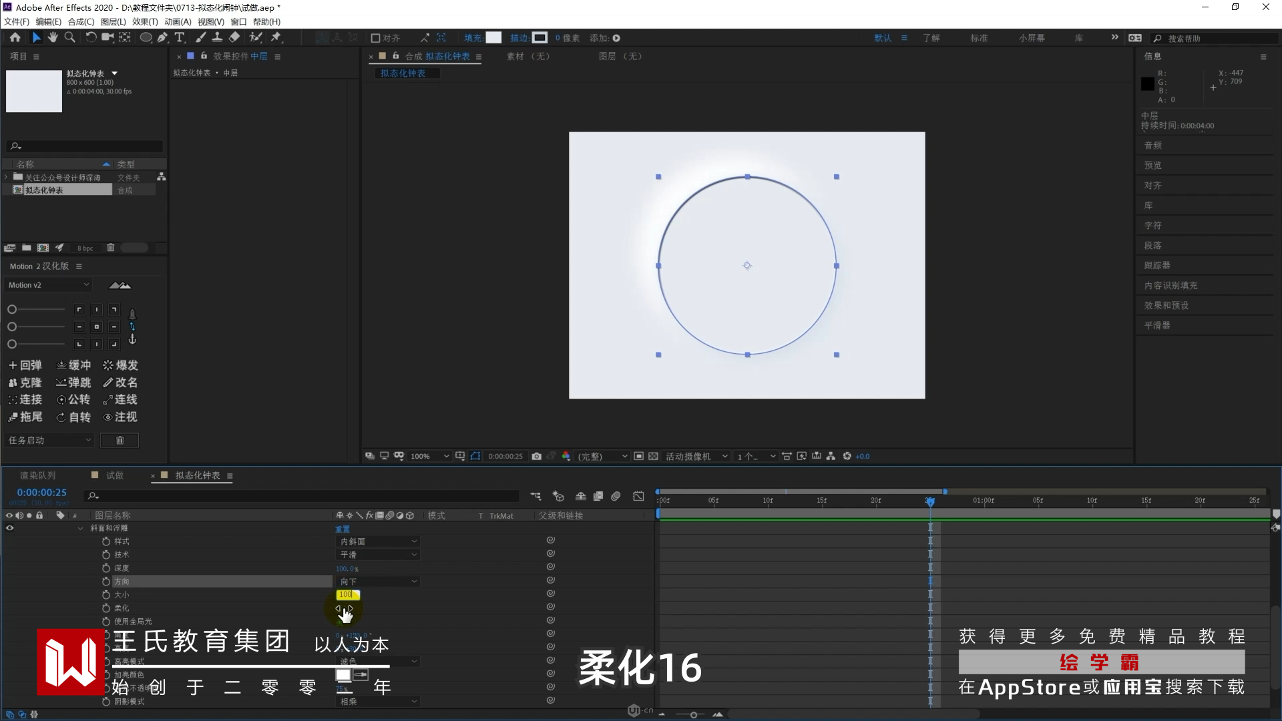The height and width of the screenshot is (721, 1282).
Task: Click the 重置 link for 斜面和浮雕
Action: [343, 529]
